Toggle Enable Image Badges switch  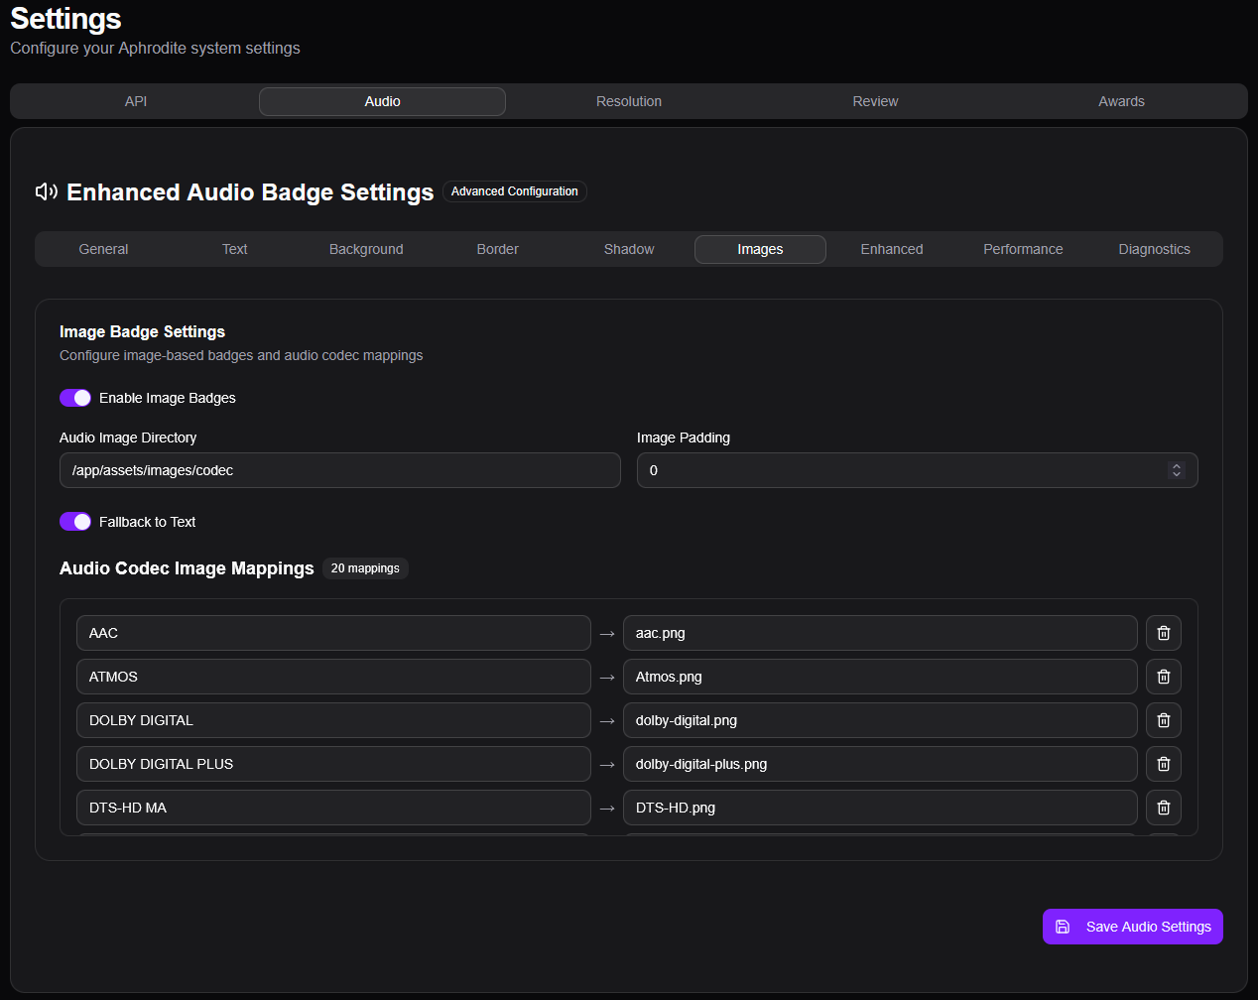tap(75, 398)
